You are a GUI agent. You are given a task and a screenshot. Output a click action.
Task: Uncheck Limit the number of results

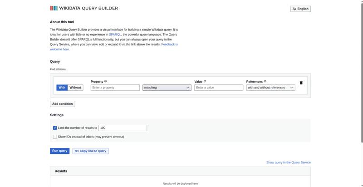(55, 128)
